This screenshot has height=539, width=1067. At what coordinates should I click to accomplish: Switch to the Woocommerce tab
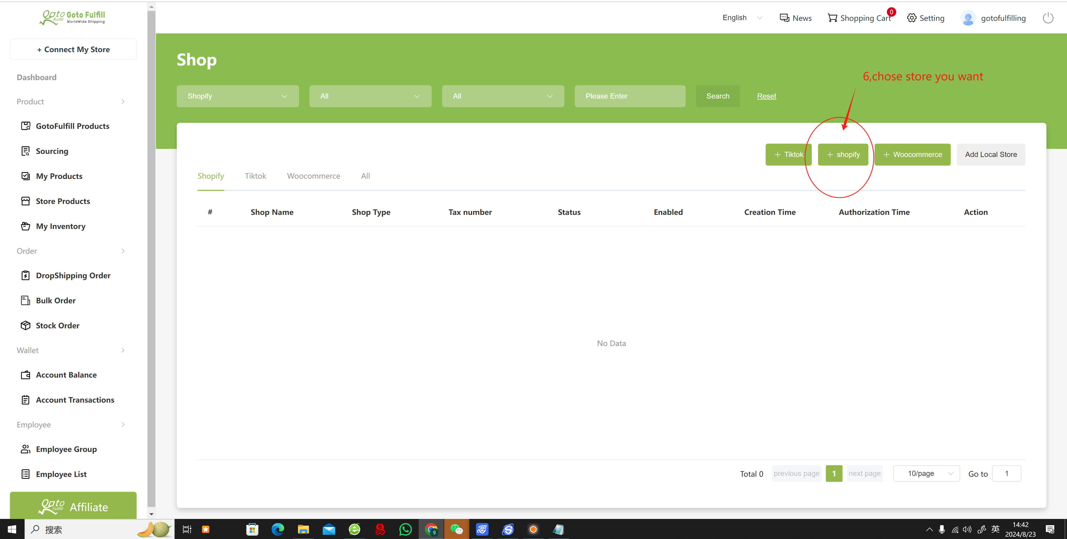point(314,176)
